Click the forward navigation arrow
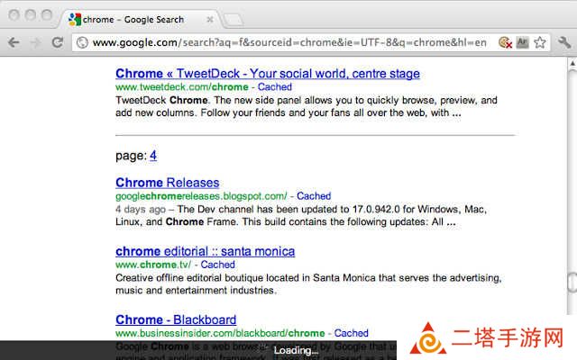 [35, 42]
